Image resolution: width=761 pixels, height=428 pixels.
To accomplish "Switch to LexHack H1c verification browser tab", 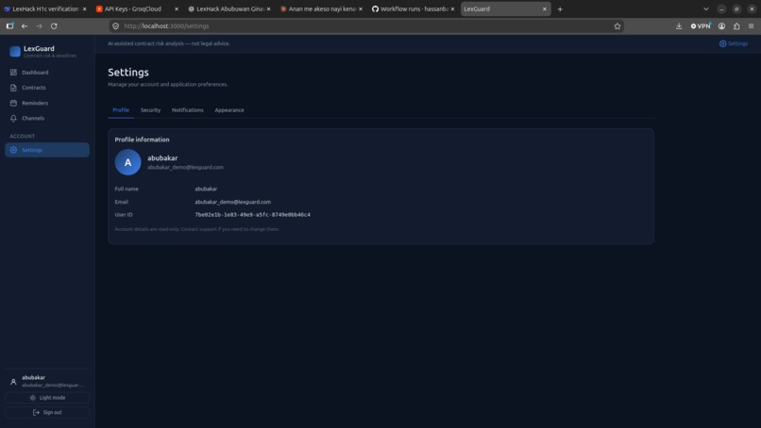I will click(x=44, y=8).
